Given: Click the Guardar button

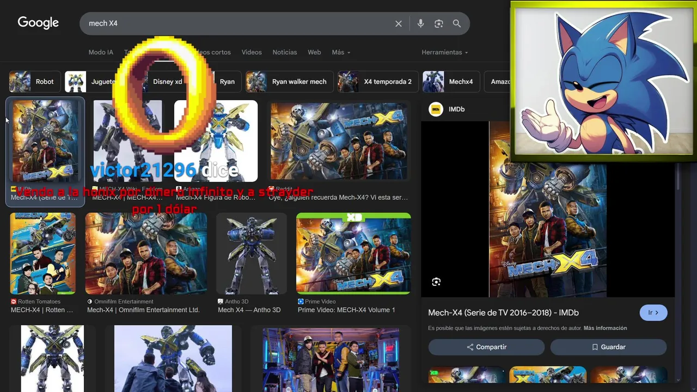Looking at the screenshot, I should coord(608,347).
